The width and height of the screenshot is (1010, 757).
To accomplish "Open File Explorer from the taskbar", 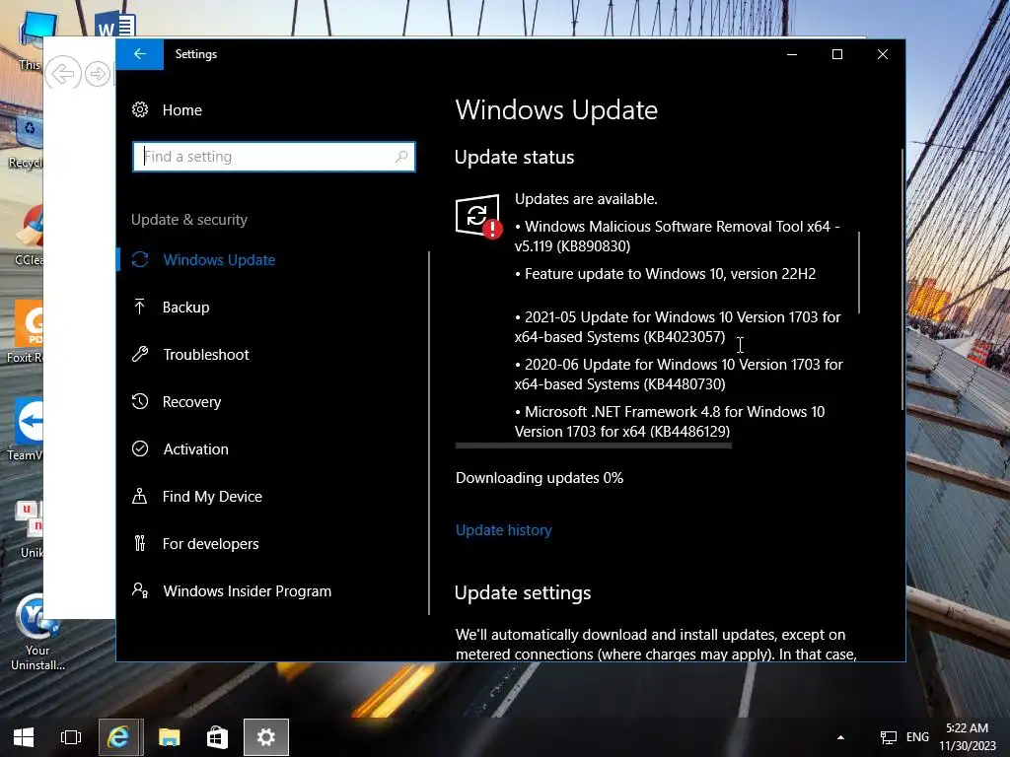I will click(170, 737).
